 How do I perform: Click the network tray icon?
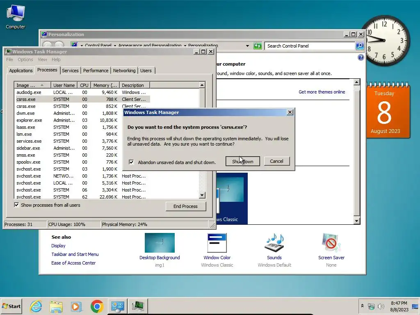point(371,306)
